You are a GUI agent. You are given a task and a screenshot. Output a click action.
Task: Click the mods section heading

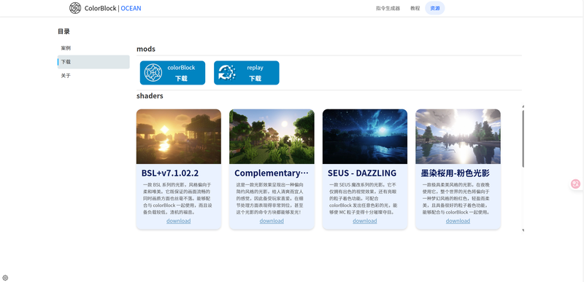point(146,49)
